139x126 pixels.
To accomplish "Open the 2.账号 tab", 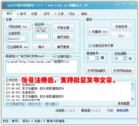I will pyautogui.click(x=22, y=14).
